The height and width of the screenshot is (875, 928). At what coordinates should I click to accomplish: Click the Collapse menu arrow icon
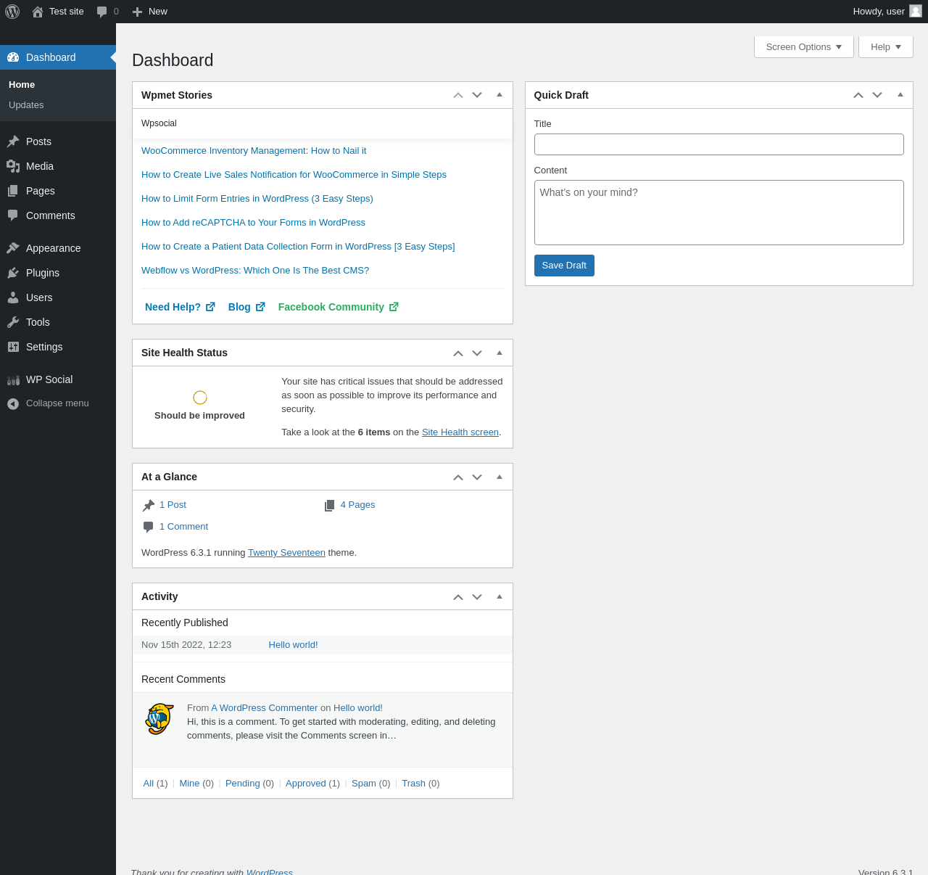[x=13, y=403]
